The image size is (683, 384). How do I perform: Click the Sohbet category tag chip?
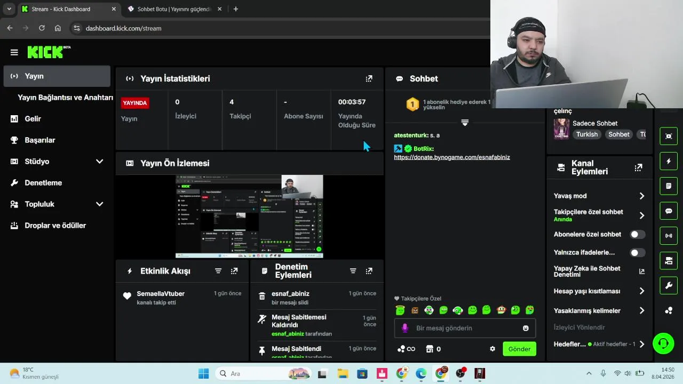tap(619, 134)
